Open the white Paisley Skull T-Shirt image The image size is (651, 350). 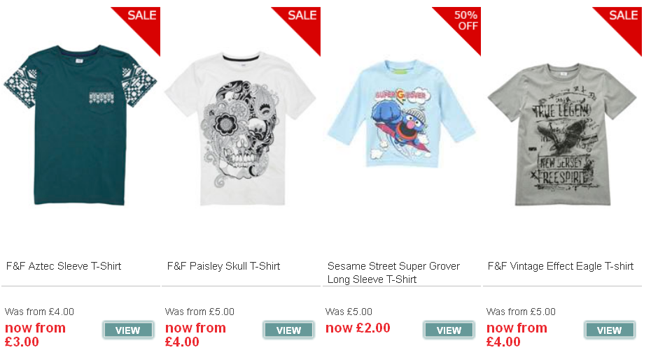tap(240, 129)
